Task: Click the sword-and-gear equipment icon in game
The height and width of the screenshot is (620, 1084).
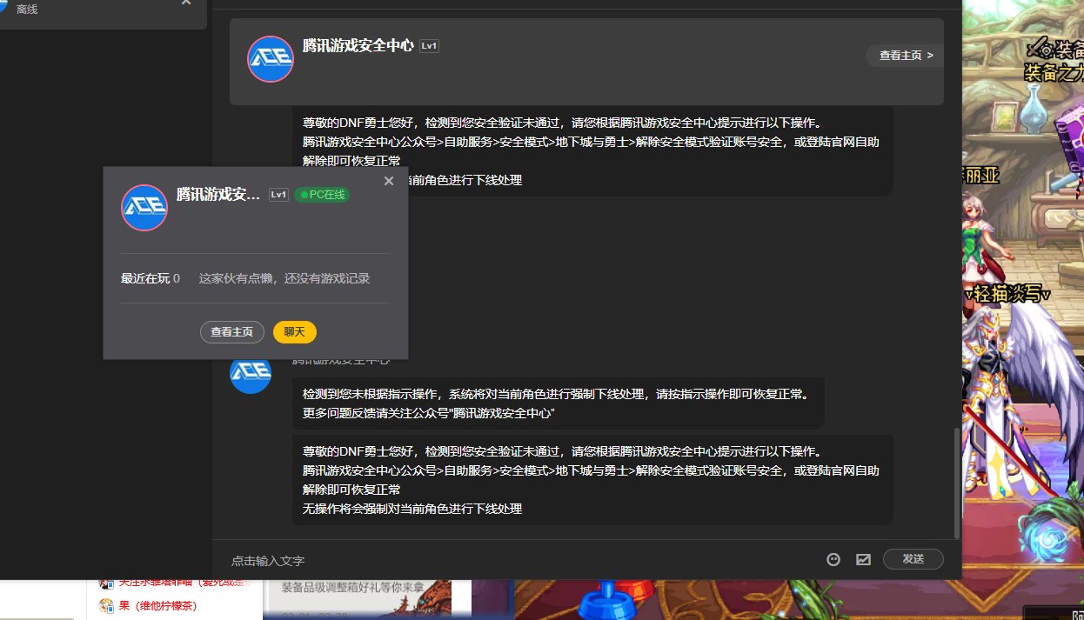Action: coord(1039,47)
